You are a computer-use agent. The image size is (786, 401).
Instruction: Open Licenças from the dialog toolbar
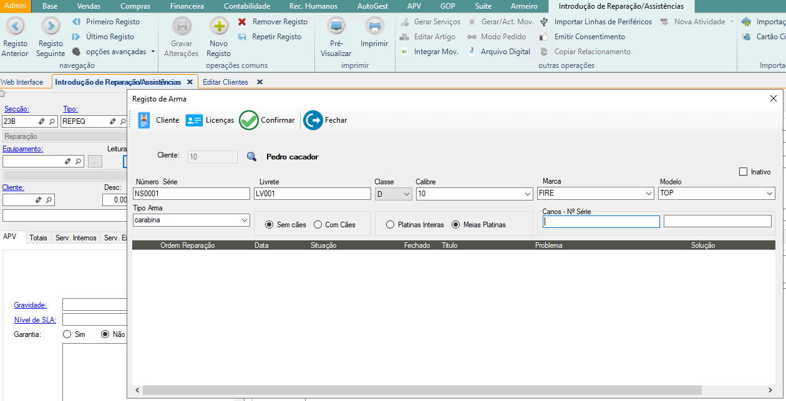click(194, 120)
